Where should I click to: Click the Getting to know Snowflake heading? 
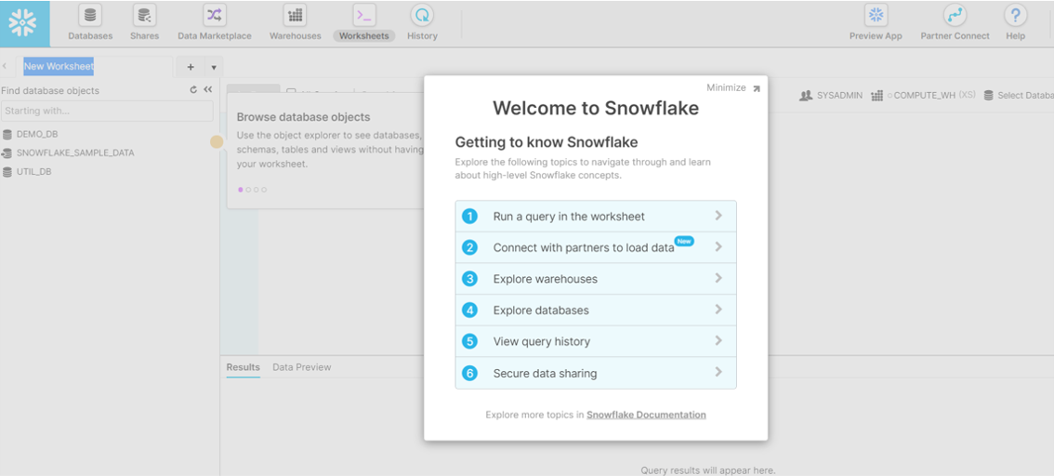tap(547, 142)
